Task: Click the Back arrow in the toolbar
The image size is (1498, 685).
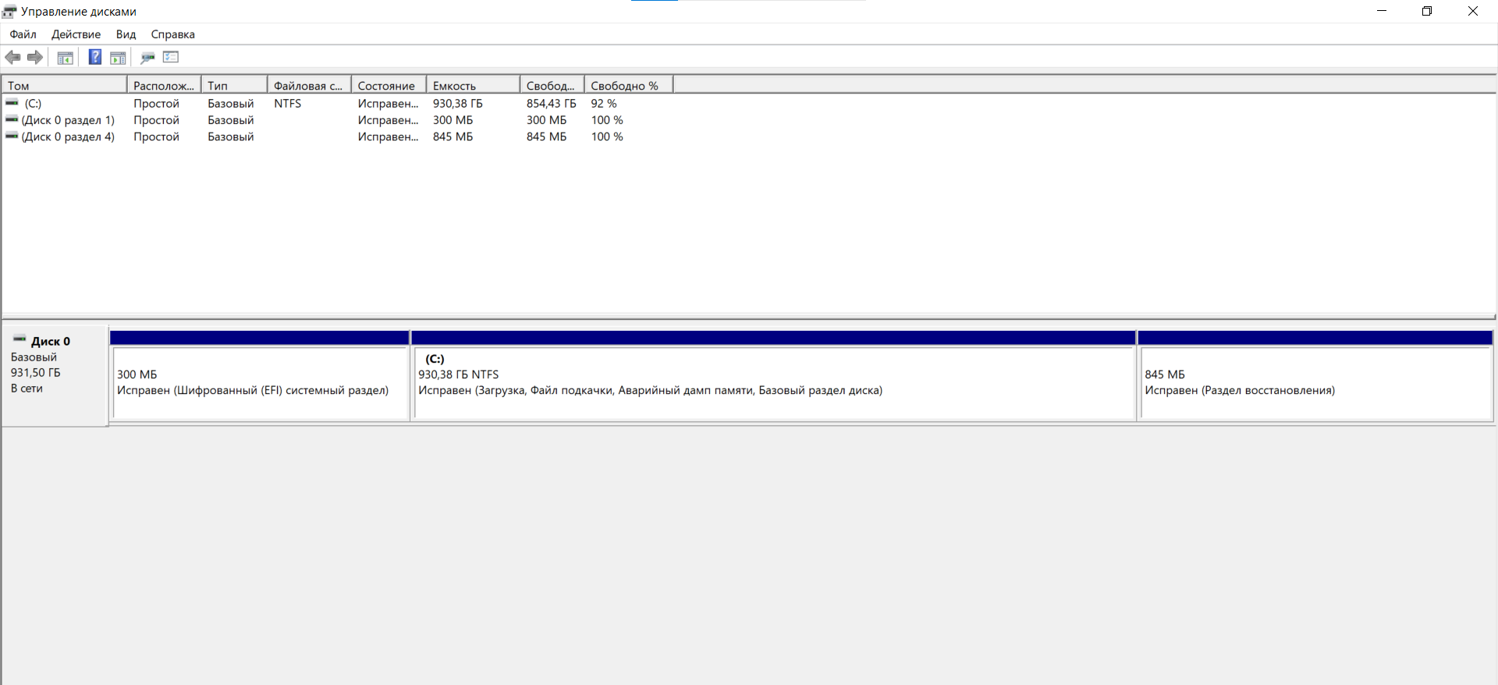Action: pos(12,57)
